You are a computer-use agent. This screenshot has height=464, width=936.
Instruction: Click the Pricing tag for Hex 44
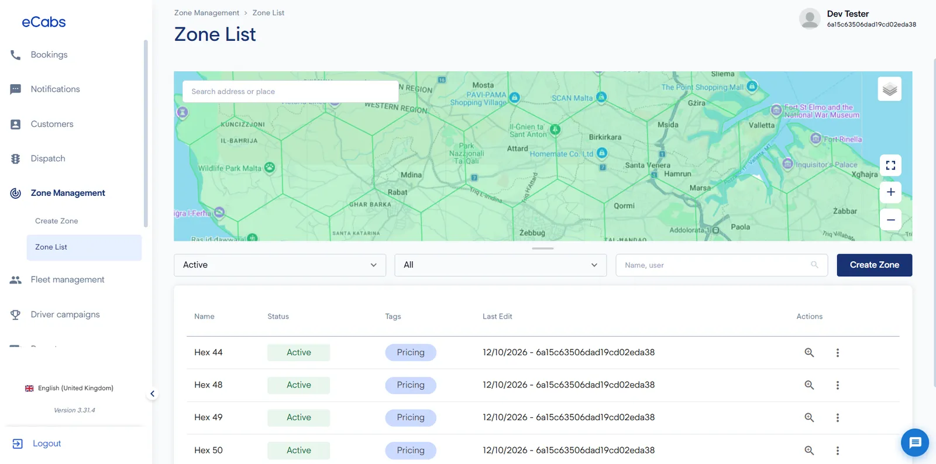click(411, 352)
